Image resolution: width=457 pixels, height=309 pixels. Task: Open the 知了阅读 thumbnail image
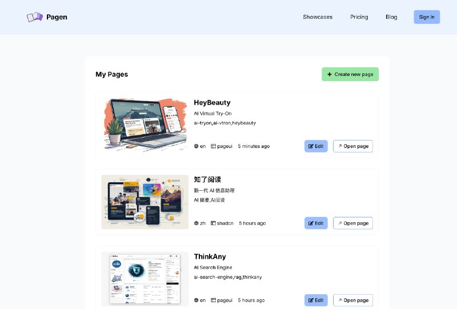pyautogui.click(x=145, y=202)
